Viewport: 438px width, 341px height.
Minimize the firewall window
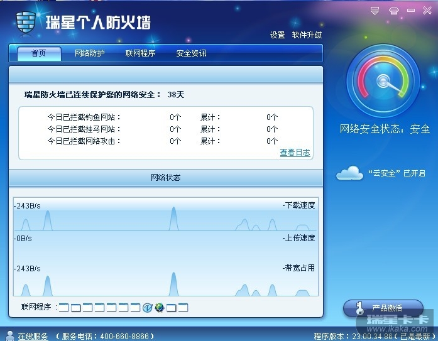pyautogui.click(x=411, y=11)
